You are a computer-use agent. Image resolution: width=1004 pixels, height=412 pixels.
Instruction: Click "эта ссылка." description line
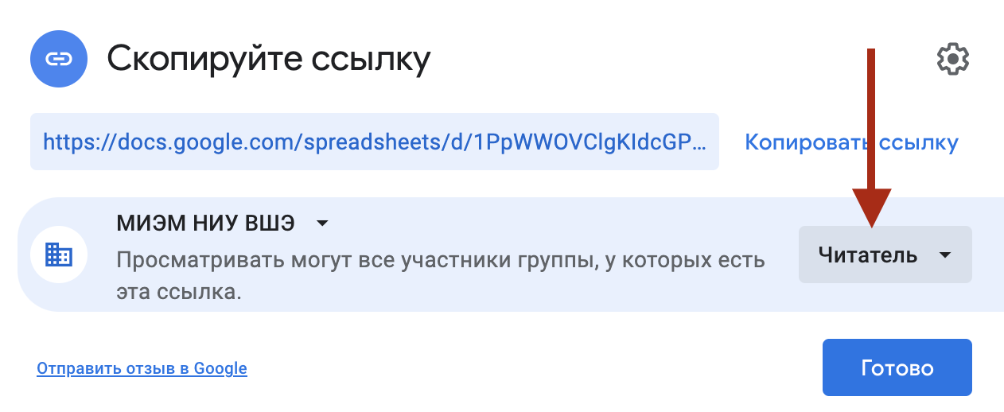179,292
